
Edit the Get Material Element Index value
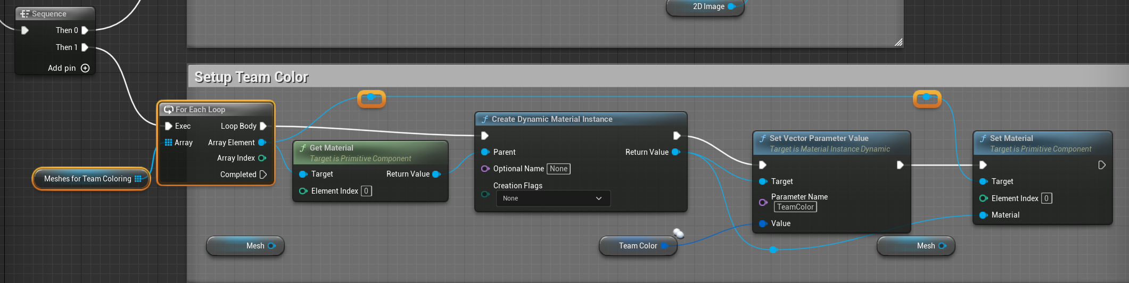click(366, 191)
